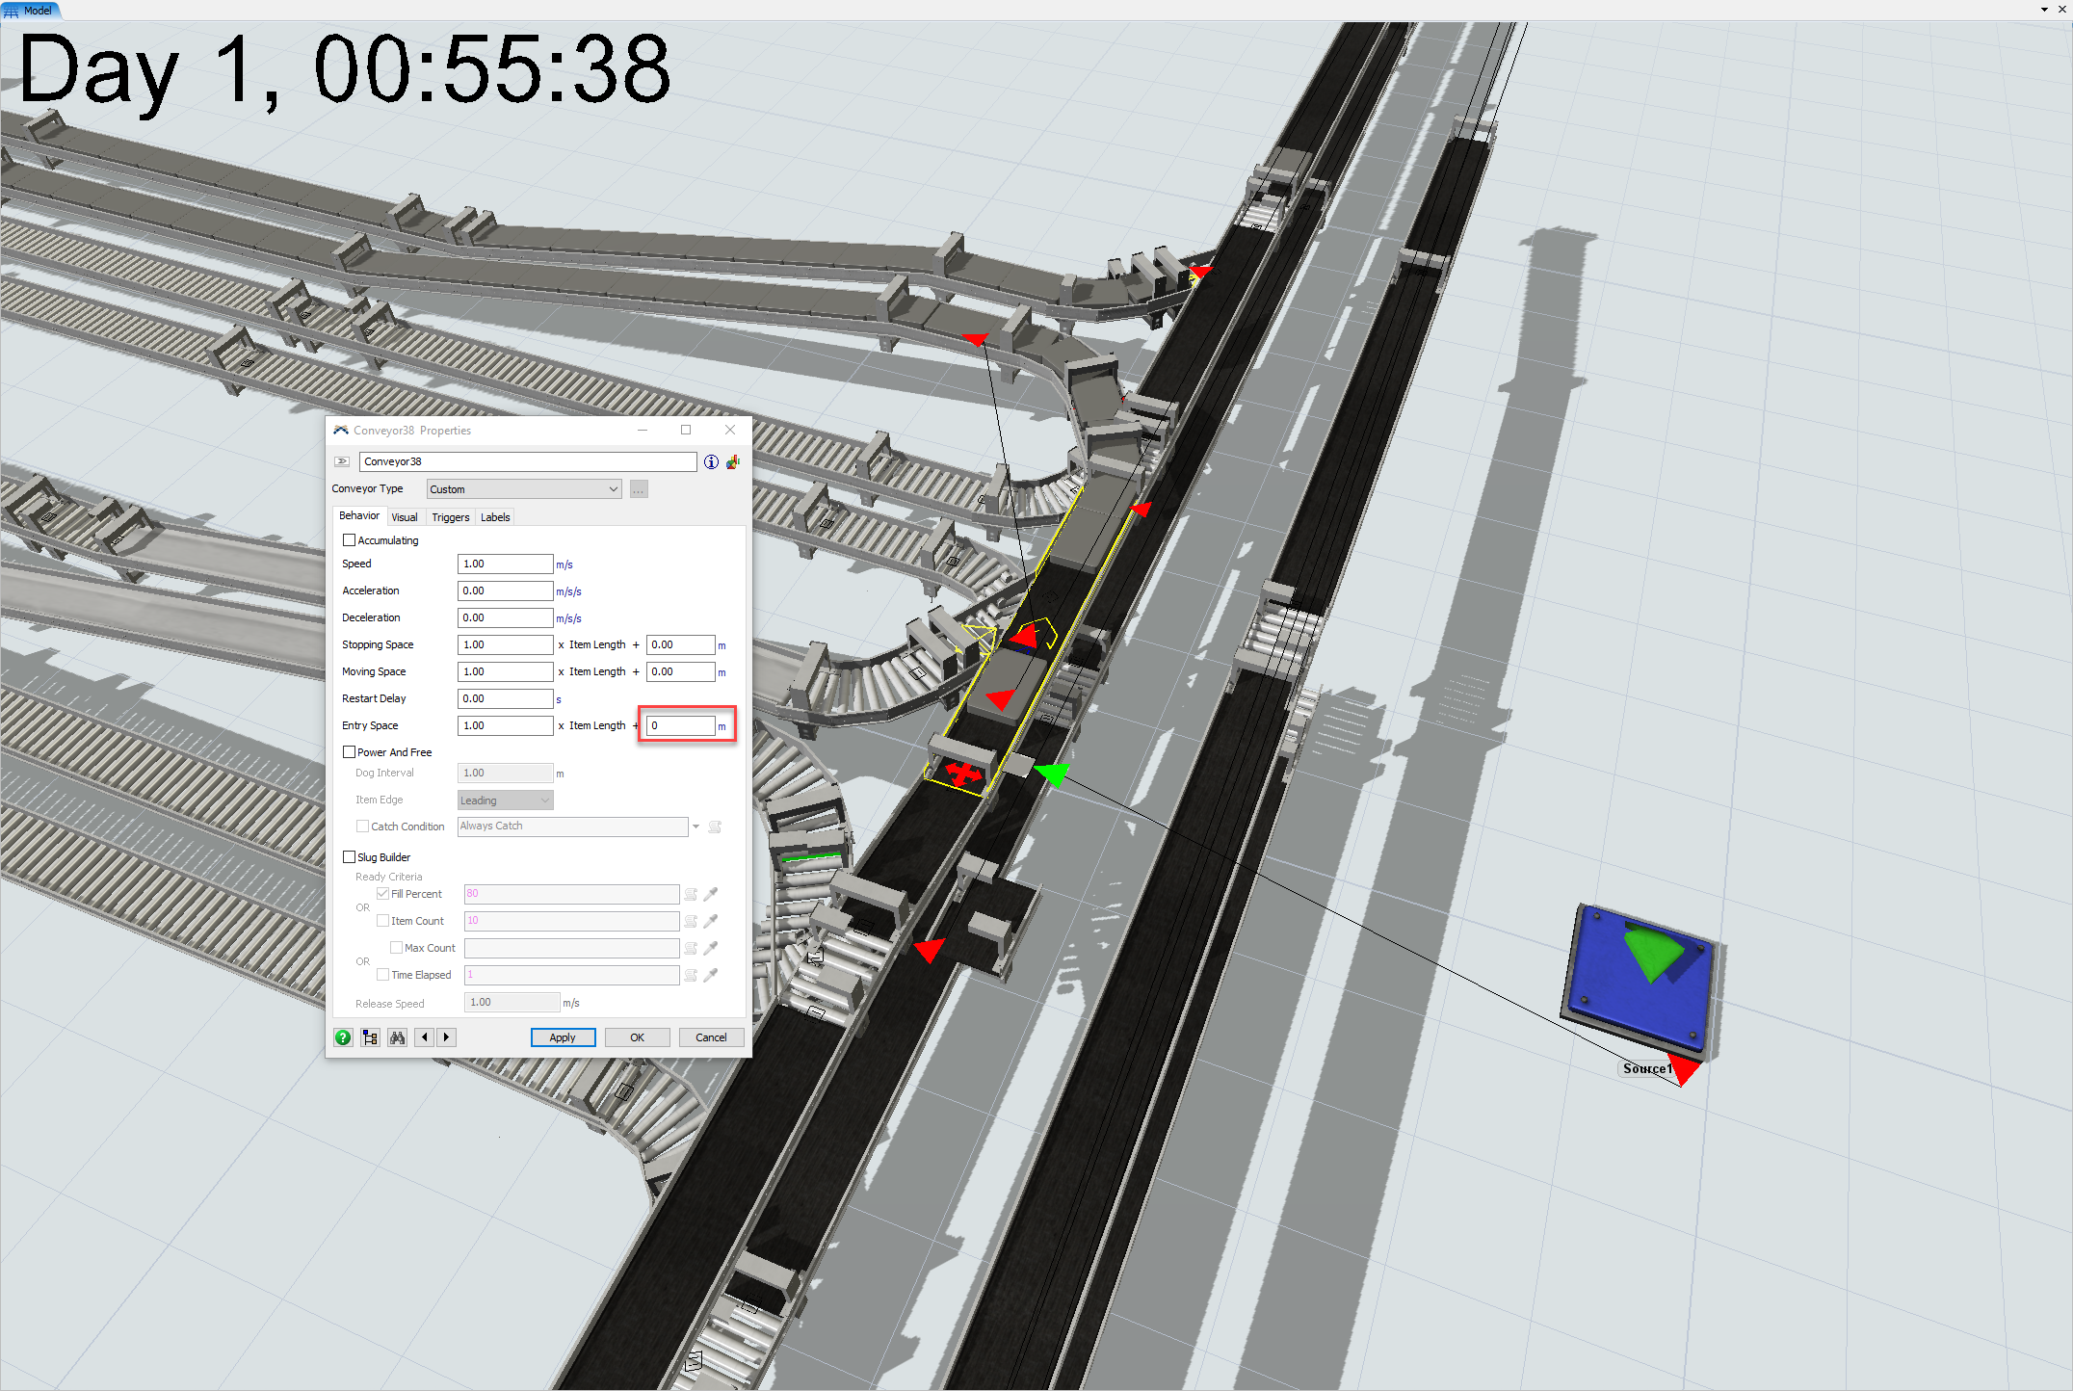
Task: Click Cancel in Conveyor38 Properties
Action: coord(711,1037)
